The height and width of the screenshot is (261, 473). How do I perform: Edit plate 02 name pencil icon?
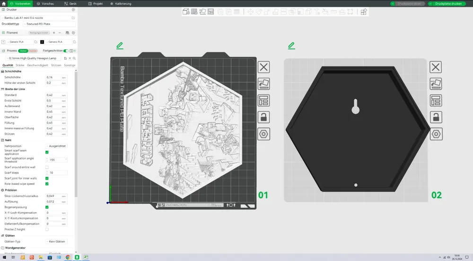(291, 46)
